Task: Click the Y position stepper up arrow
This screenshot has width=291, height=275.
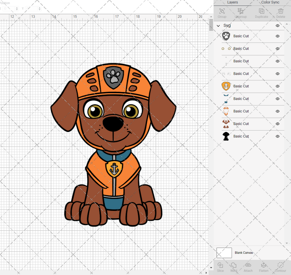Action: (39, 7)
